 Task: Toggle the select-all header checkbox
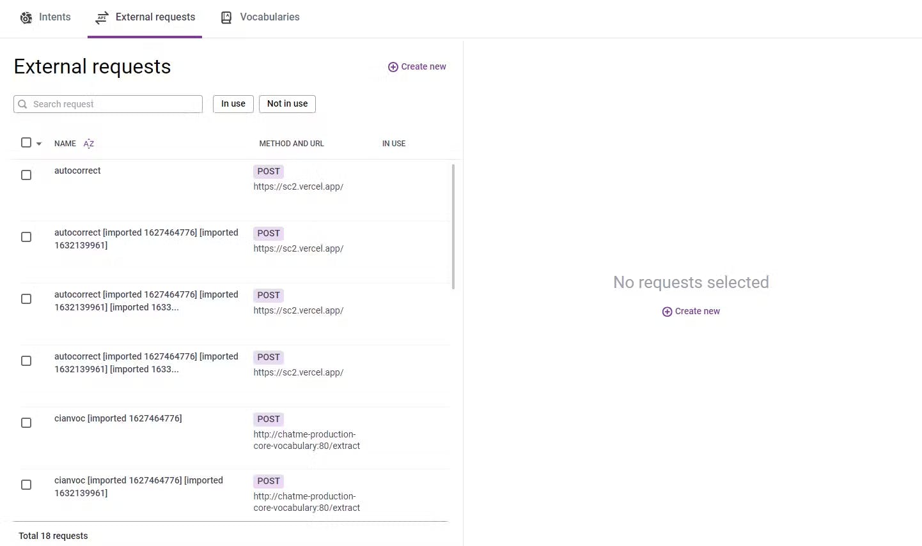(26, 142)
